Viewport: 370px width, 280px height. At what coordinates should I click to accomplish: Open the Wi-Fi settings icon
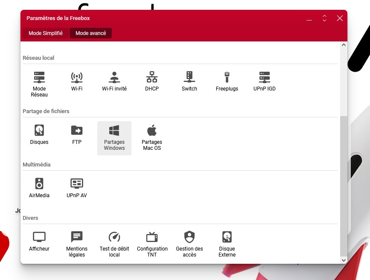pos(77,81)
